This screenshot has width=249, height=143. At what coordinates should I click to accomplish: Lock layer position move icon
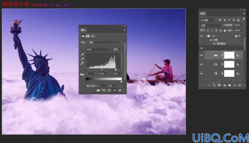pyautogui.click(x=216, y=30)
